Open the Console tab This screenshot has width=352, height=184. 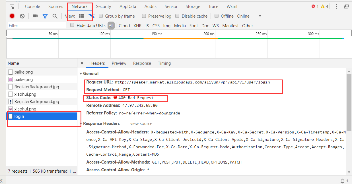(32, 7)
